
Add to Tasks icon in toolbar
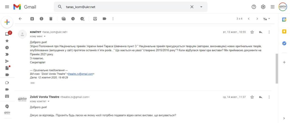(x=82, y=19)
